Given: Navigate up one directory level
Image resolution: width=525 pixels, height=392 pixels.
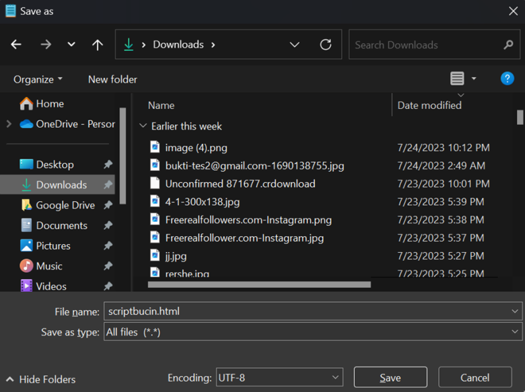Looking at the screenshot, I should point(98,45).
